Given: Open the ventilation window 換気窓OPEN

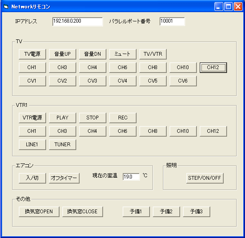Looking at the screenshot, I should 39,212.
